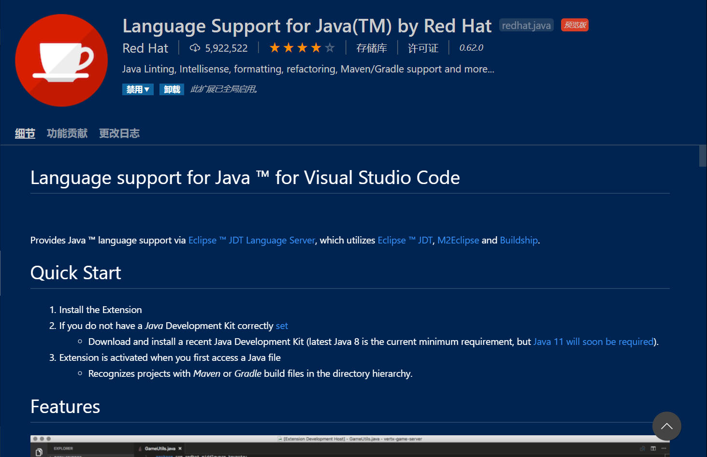707x457 pixels.
Task: Switch to the 细节 details tab
Action: point(25,133)
